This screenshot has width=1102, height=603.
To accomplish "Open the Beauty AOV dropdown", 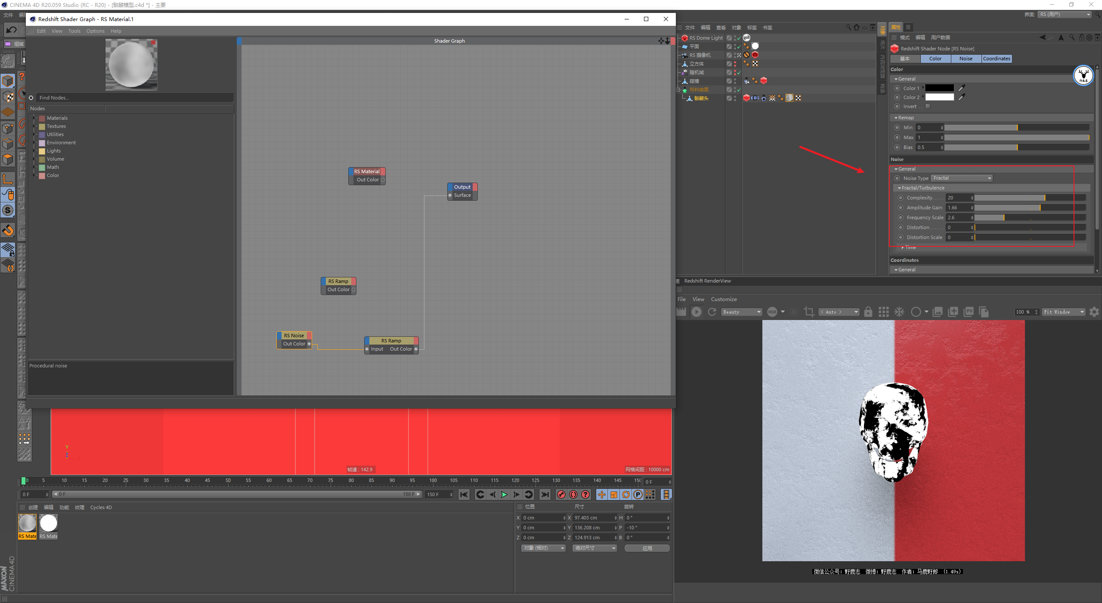I will [x=742, y=312].
